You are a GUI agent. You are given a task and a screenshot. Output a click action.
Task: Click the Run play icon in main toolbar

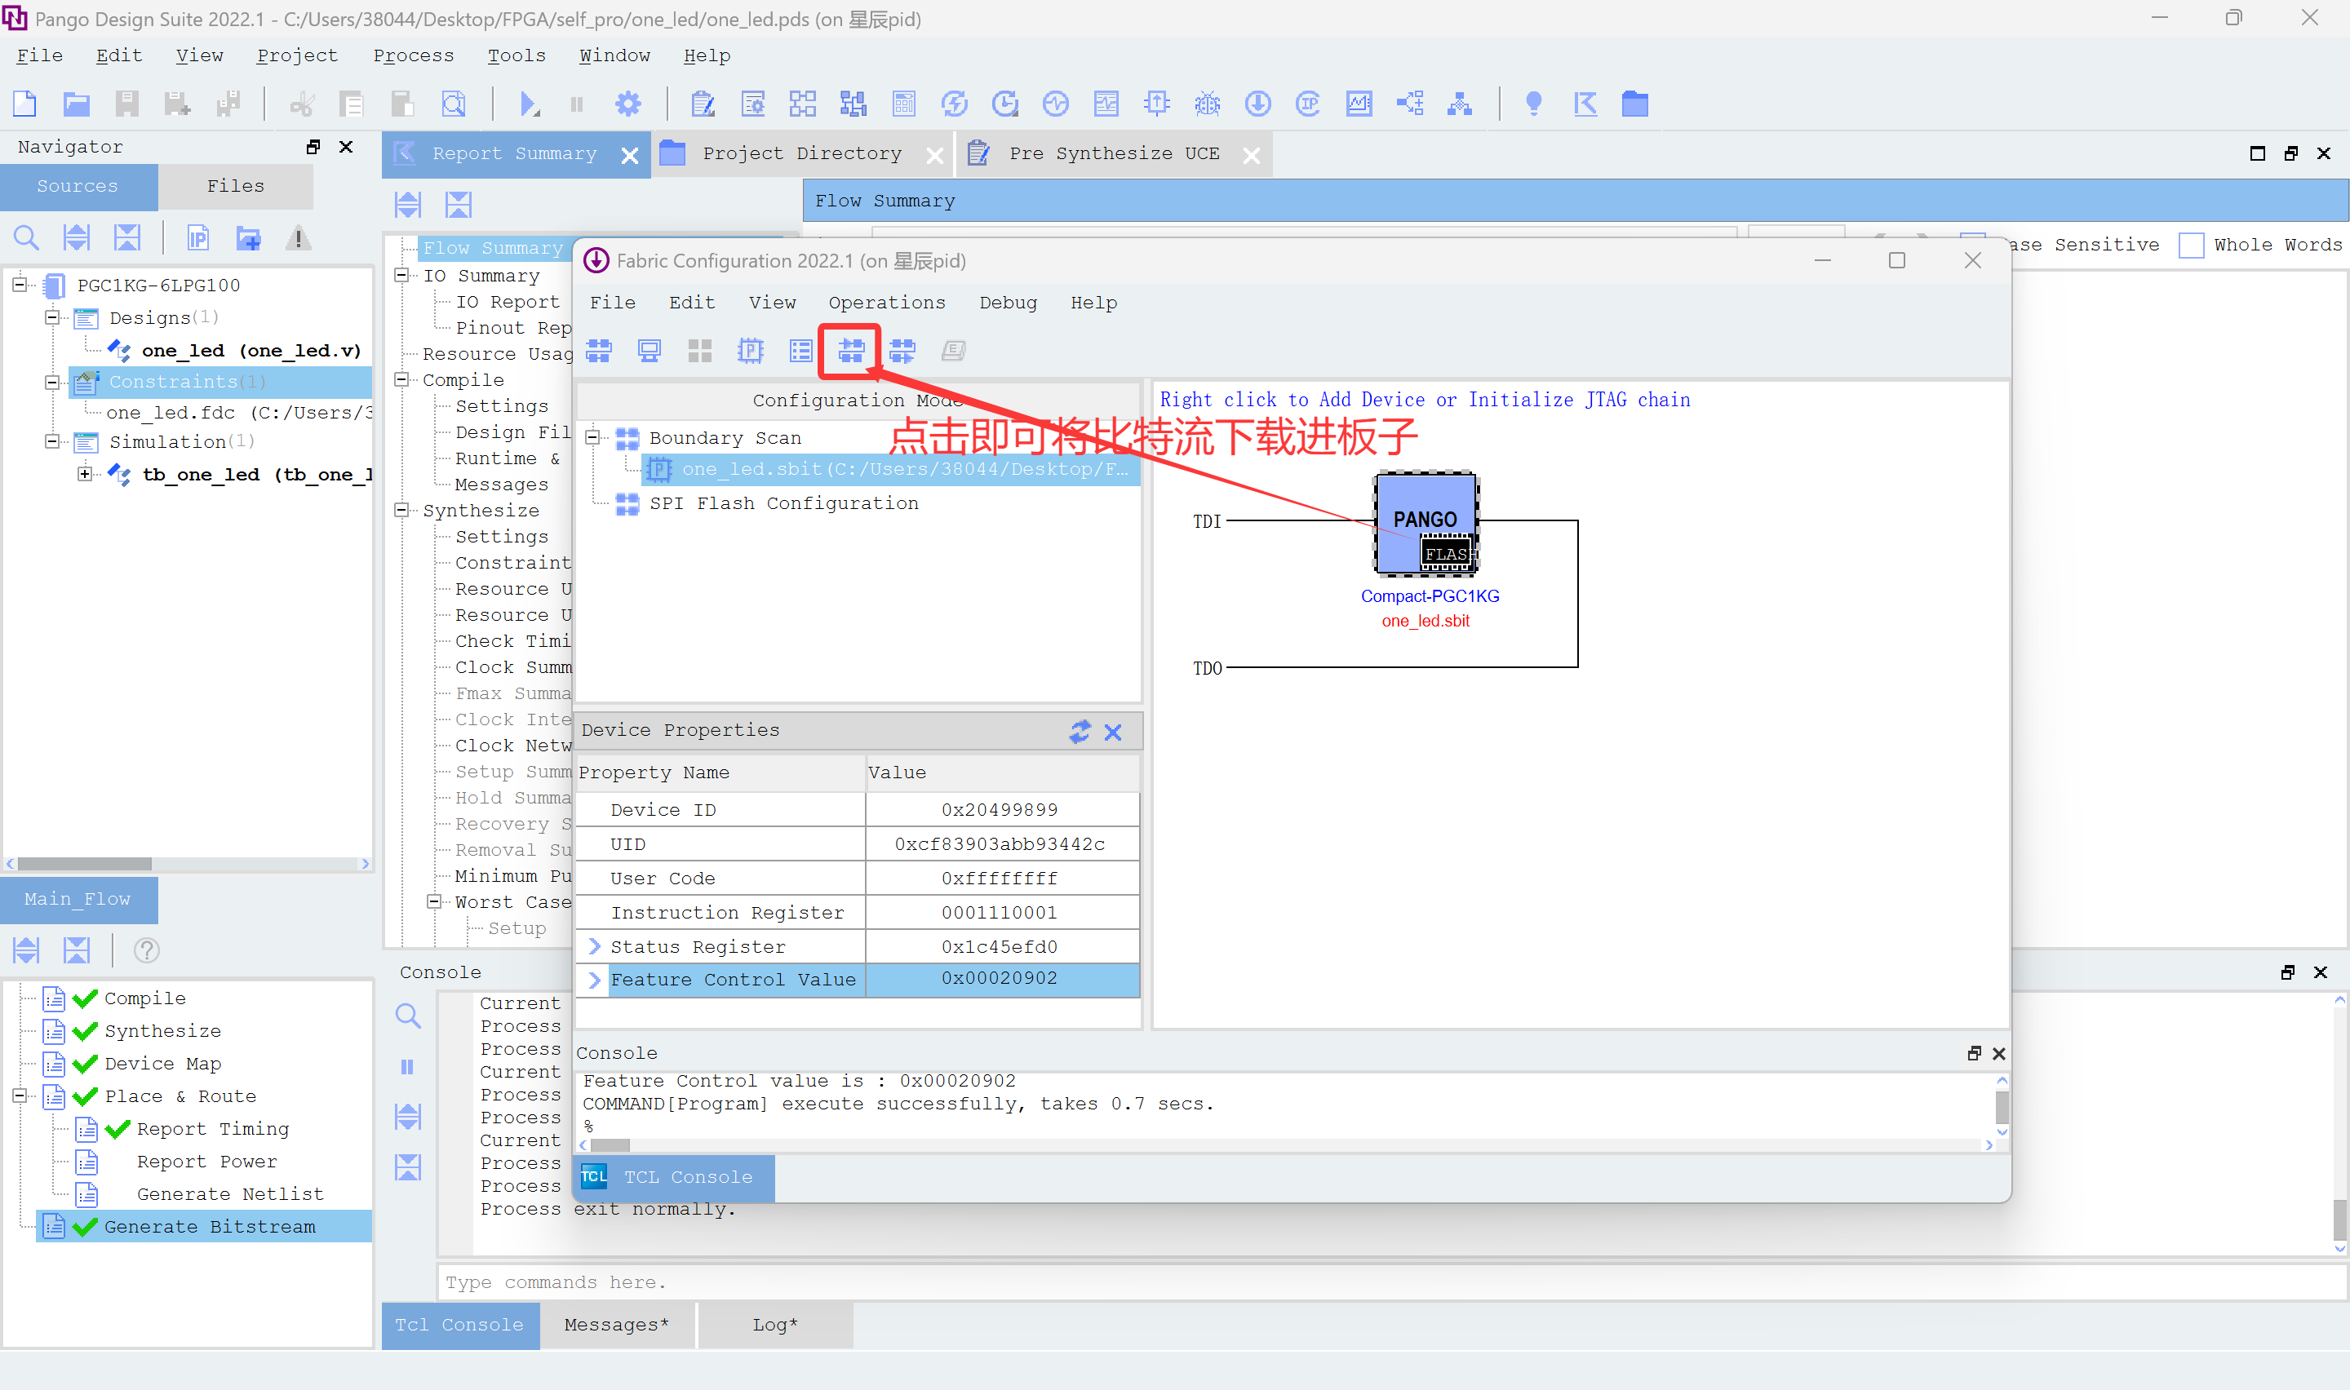click(x=528, y=104)
